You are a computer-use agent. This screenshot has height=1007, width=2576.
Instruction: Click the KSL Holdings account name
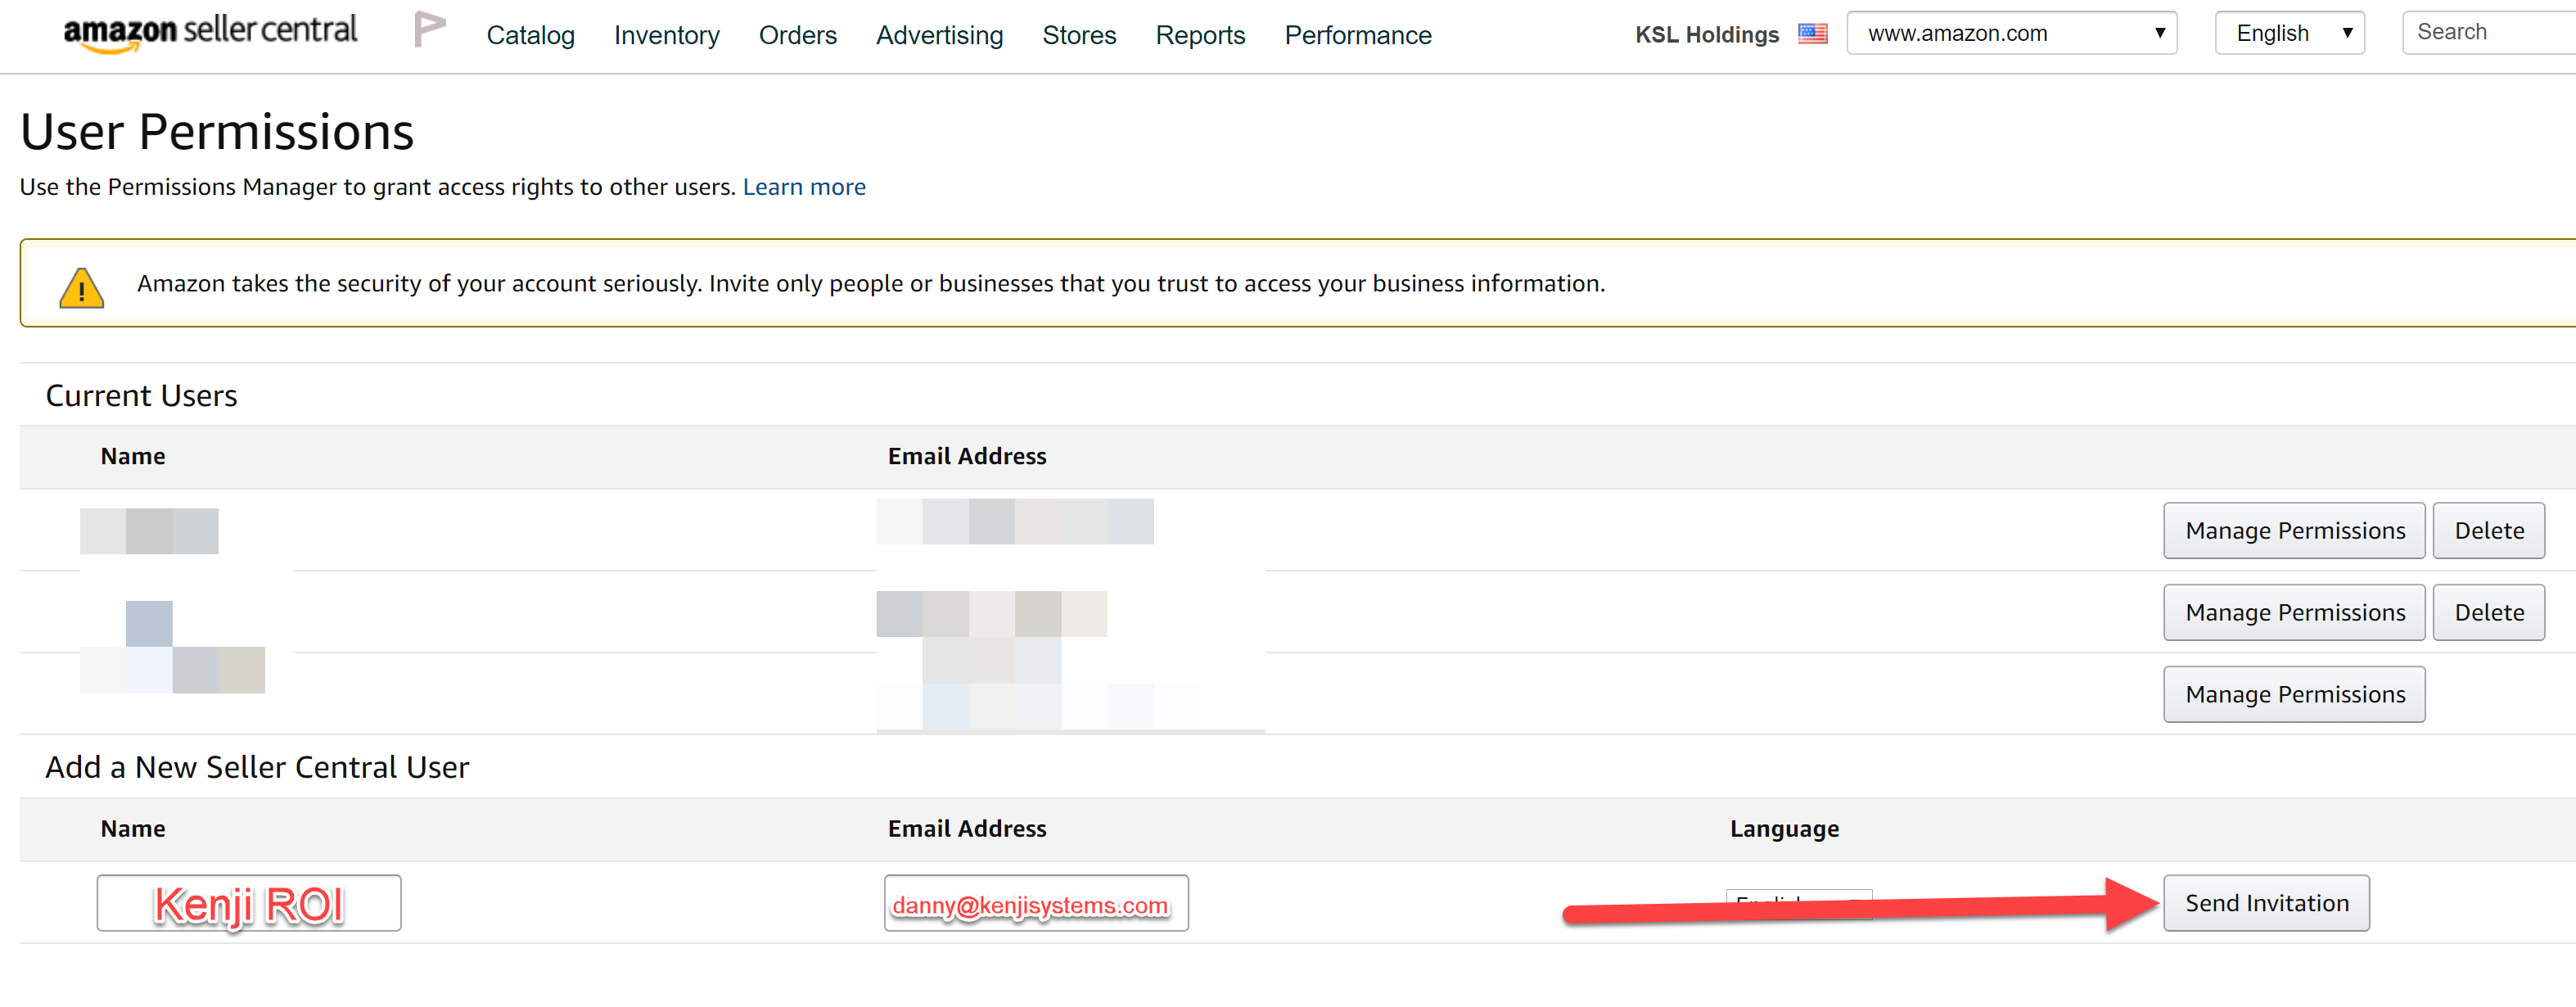pyautogui.click(x=1707, y=35)
